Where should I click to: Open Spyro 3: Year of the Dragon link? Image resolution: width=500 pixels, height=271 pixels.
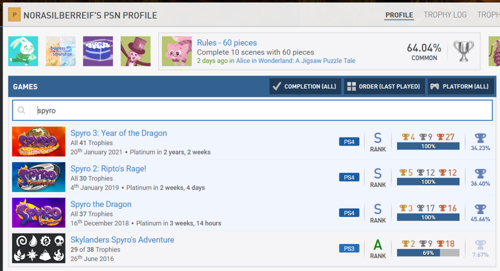coord(118,133)
